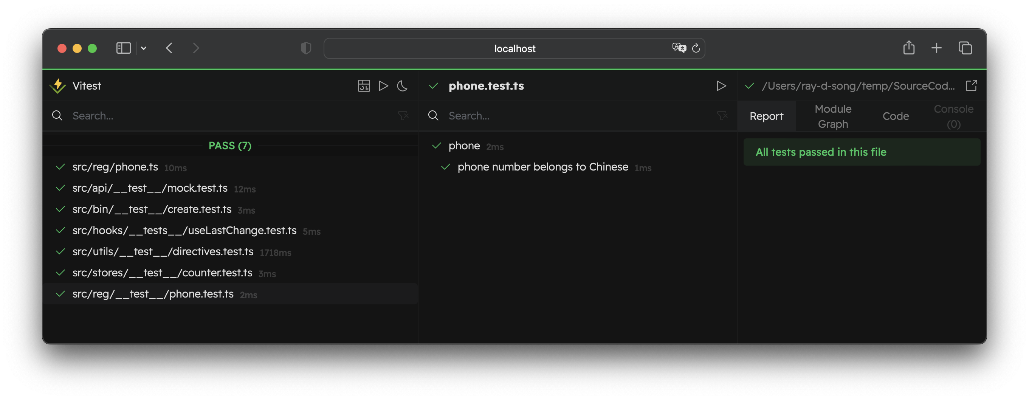Click the 1718ms duration on directives.test.ts

pos(275,253)
